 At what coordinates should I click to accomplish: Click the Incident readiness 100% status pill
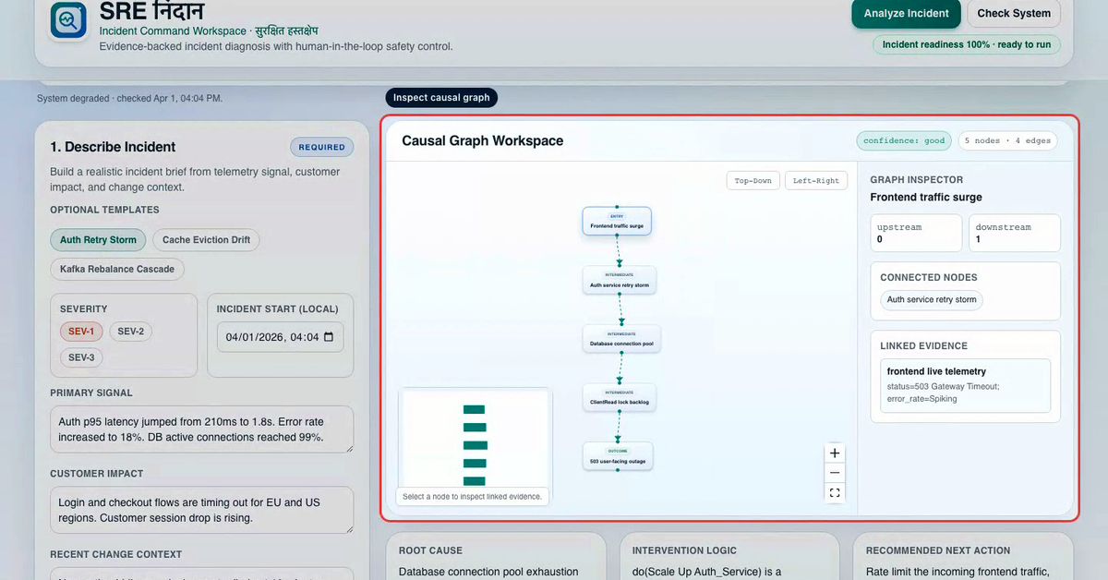(967, 44)
